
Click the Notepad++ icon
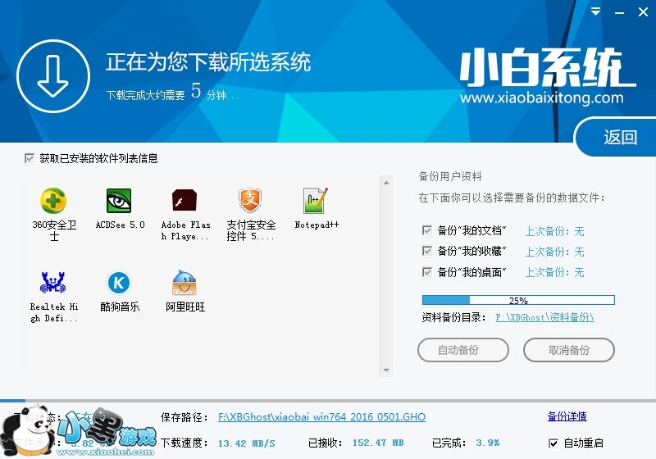pyautogui.click(x=316, y=201)
